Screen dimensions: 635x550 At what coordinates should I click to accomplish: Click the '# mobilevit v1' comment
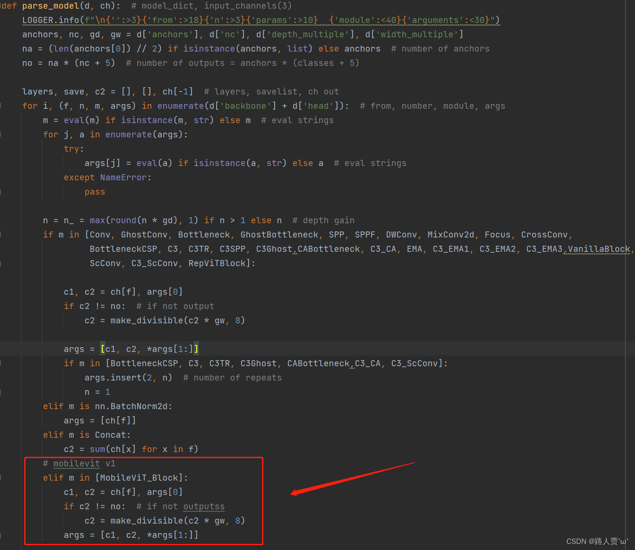pos(79,463)
